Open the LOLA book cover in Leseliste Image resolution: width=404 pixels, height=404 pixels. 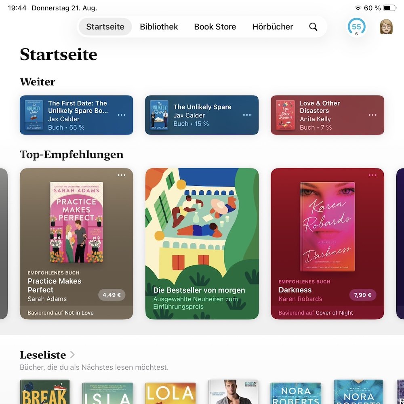pos(170,393)
